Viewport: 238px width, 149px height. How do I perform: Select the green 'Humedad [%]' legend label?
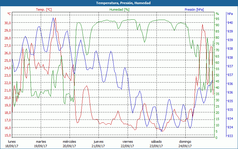click(x=119, y=10)
